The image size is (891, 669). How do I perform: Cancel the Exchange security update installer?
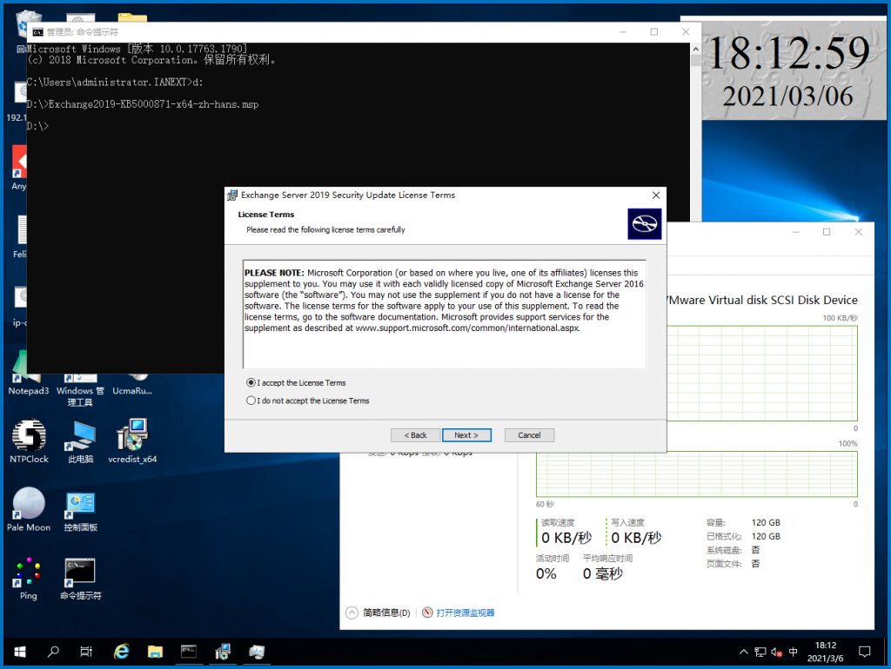click(x=529, y=434)
